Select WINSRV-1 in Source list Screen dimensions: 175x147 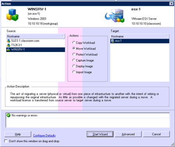(35, 50)
